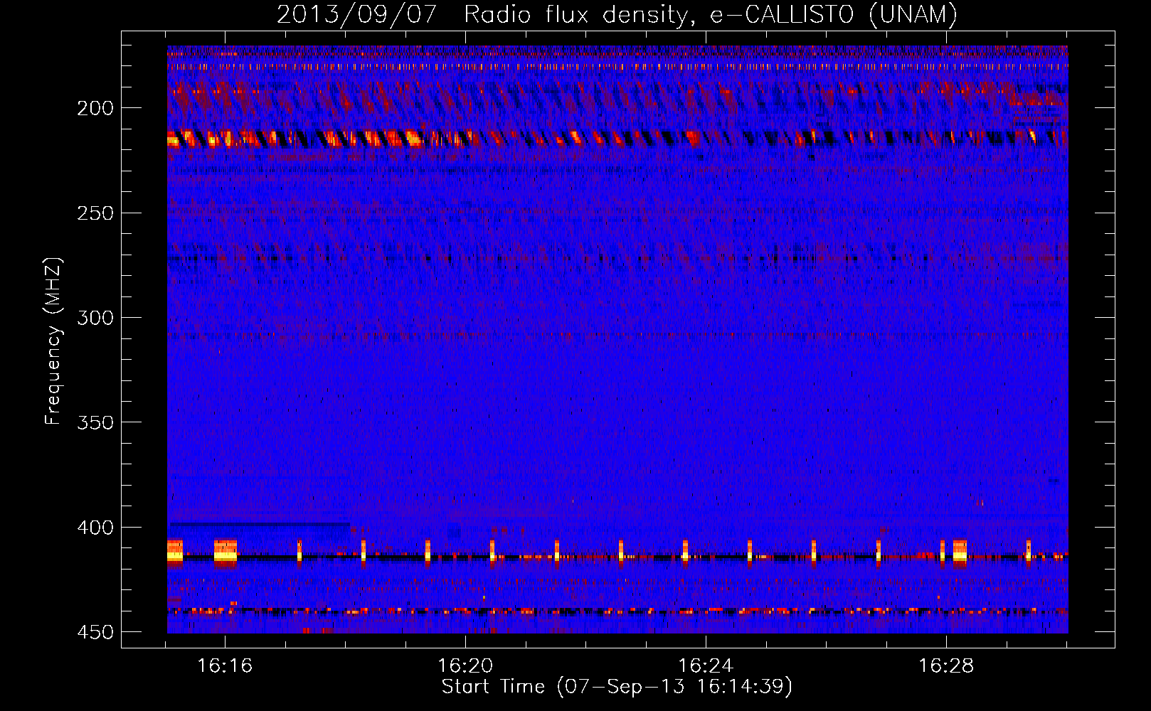This screenshot has height=711, width=1151.
Task: Click the 16:24 time tick label
Action: 706,666
